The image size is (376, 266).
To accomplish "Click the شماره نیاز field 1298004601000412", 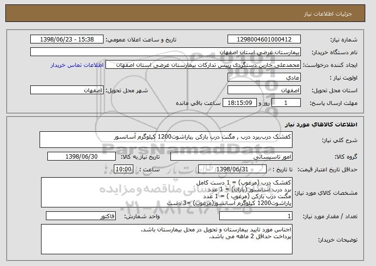I will point(264,40).
